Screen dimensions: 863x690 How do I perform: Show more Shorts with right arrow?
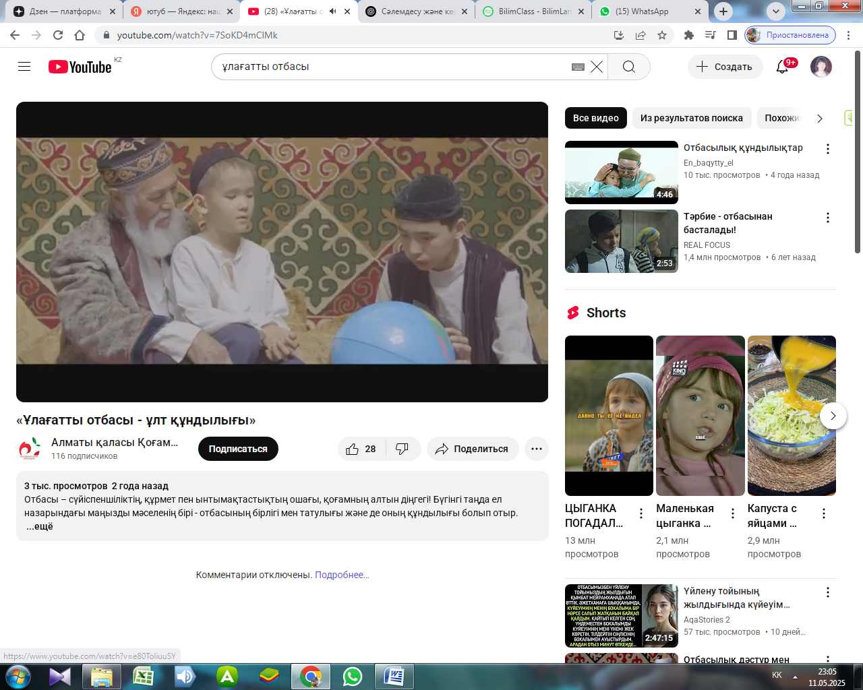(x=833, y=416)
